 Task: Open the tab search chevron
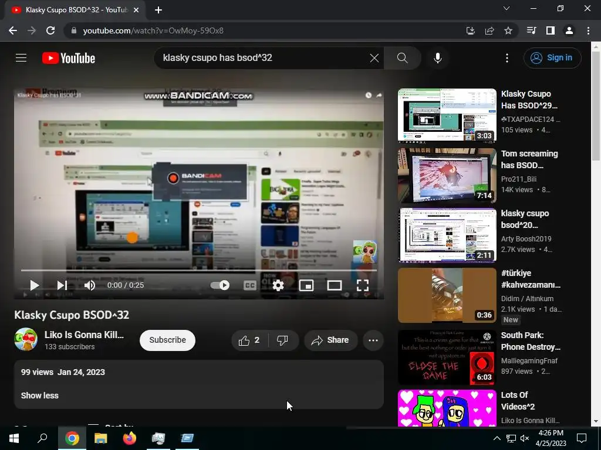pyautogui.click(x=507, y=8)
